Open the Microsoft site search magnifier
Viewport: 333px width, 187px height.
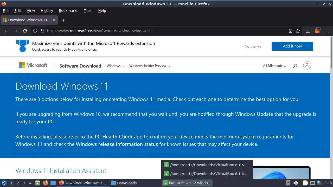pyautogui.click(x=295, y=66)
